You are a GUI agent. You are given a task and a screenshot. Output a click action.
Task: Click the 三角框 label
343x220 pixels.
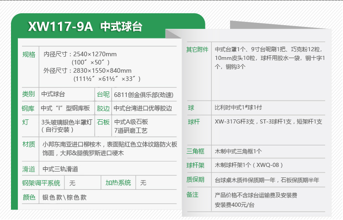coord(195,151)
